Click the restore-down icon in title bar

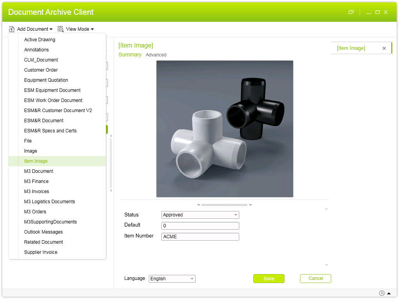tap(351, 12)
